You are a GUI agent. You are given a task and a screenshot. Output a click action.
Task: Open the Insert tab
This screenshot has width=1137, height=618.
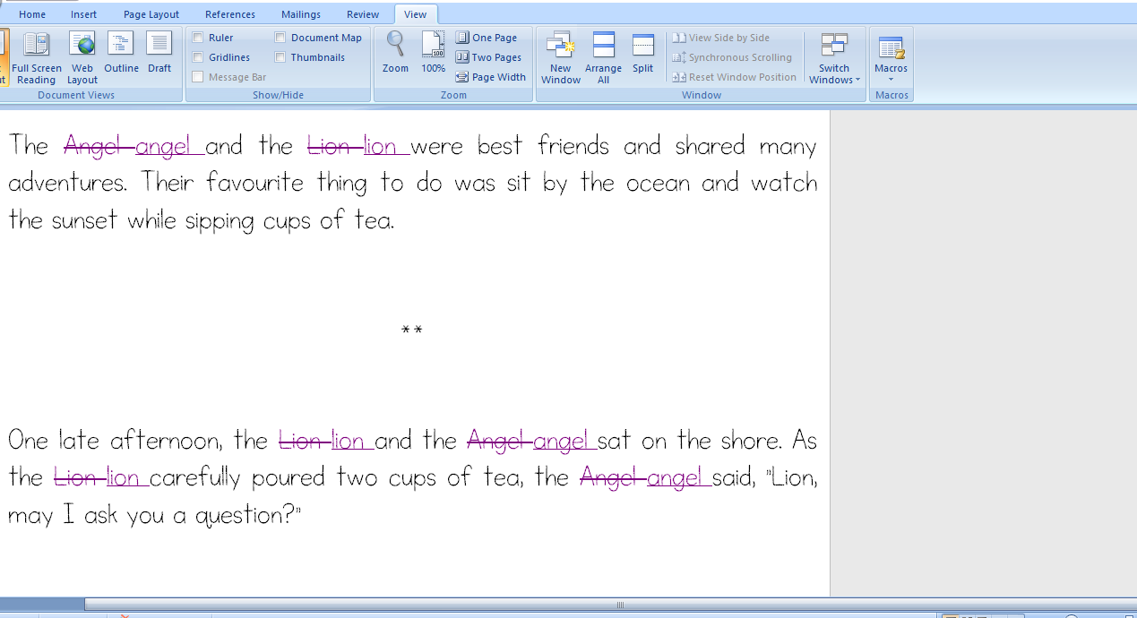click(x=84, y=14)
